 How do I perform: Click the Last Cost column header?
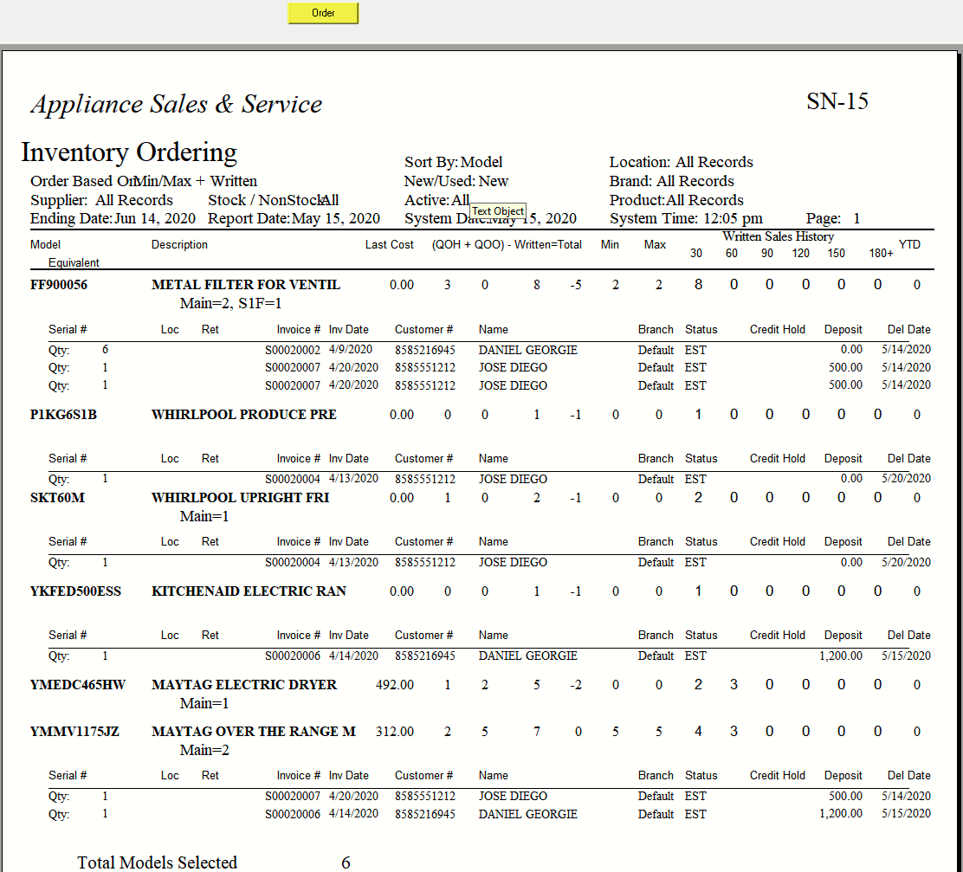pos(390,244)
